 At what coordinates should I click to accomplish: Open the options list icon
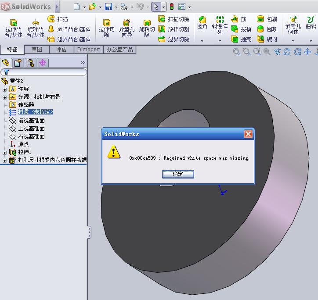tap(182, 7)
